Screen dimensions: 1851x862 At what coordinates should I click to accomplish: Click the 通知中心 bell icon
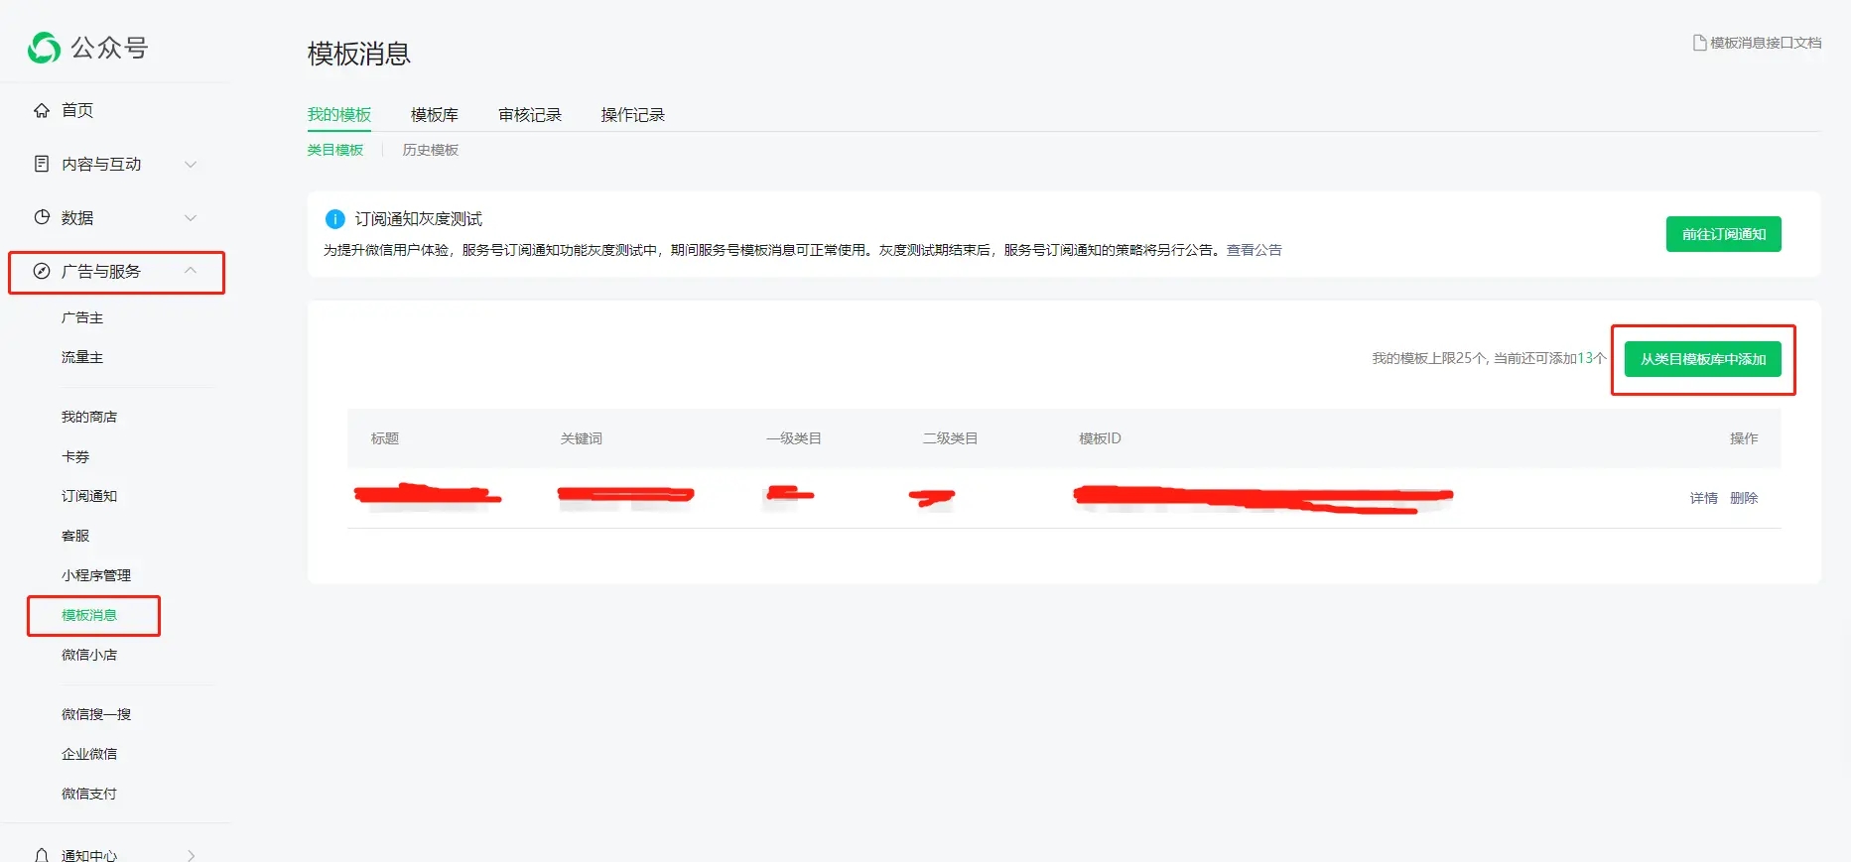[x=42, y=854]
